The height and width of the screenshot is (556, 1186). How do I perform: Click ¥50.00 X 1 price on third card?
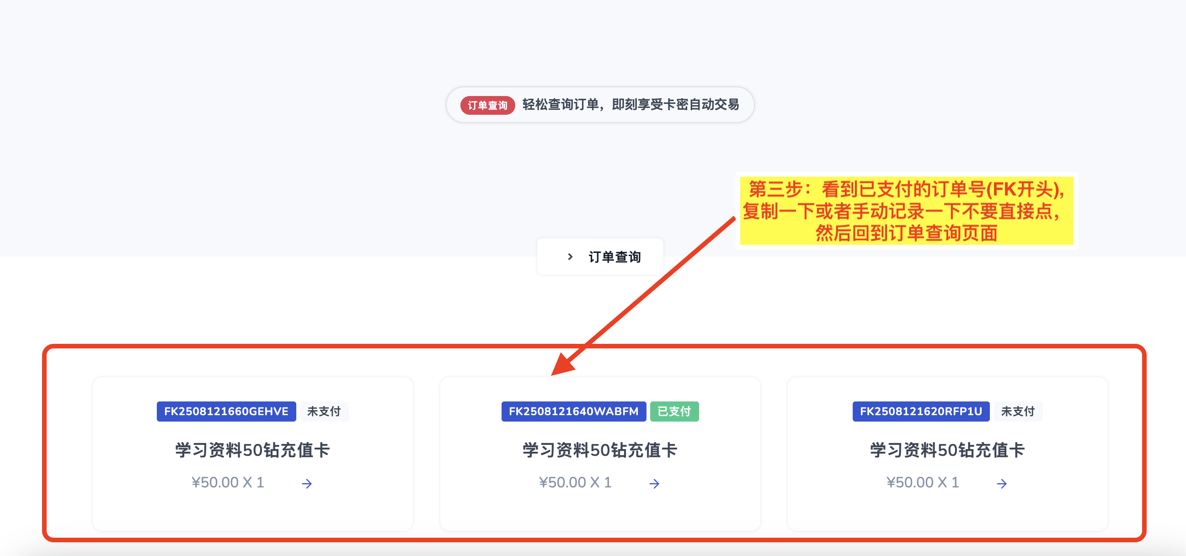[x=922, y=482]
